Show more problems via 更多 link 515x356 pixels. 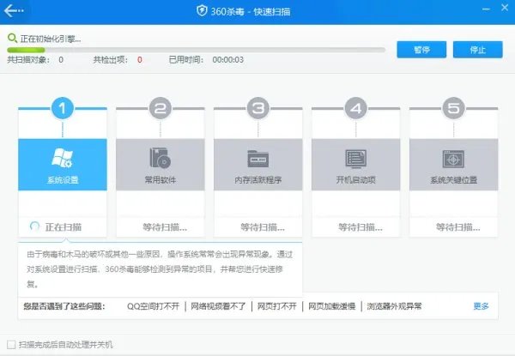(x=481, y=306)
